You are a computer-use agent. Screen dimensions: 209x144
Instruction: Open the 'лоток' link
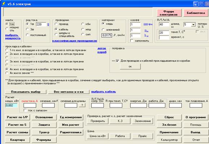pos(102,48)
